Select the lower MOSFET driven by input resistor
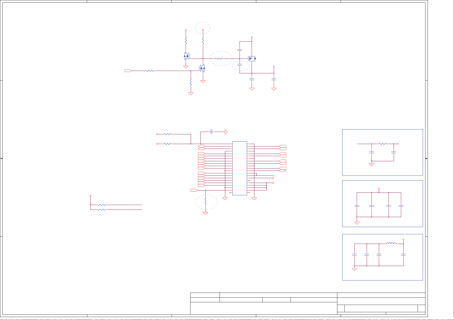This screenshot has height=320, width=454. [x=202, y=68]
